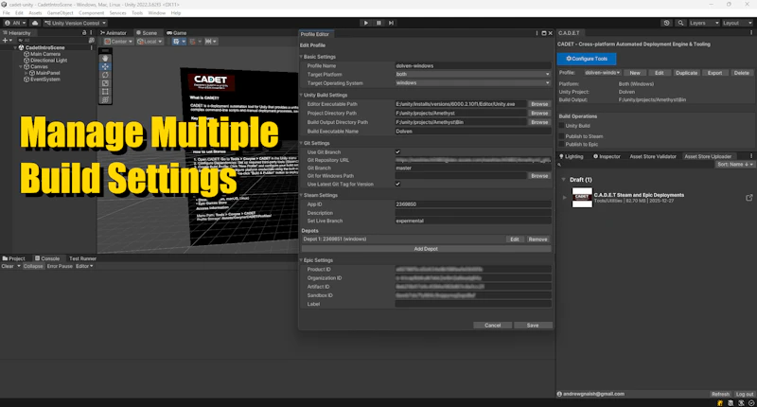This screenshot has width=757, height=407.
Task: Open the Sort: Name dropdown
Action: (x=734, y=165)
